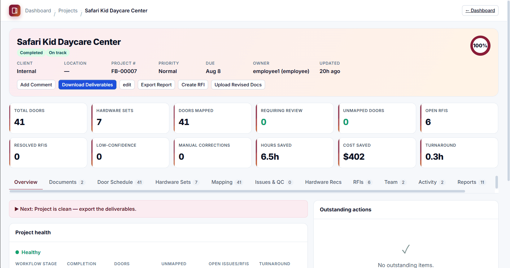Click the Internal client value
510x268 pixels.
pyautogui.click(x=27, y=71)
